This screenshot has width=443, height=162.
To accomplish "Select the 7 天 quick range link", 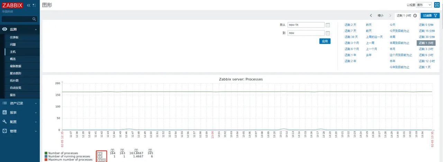I will tap(350, 31).
